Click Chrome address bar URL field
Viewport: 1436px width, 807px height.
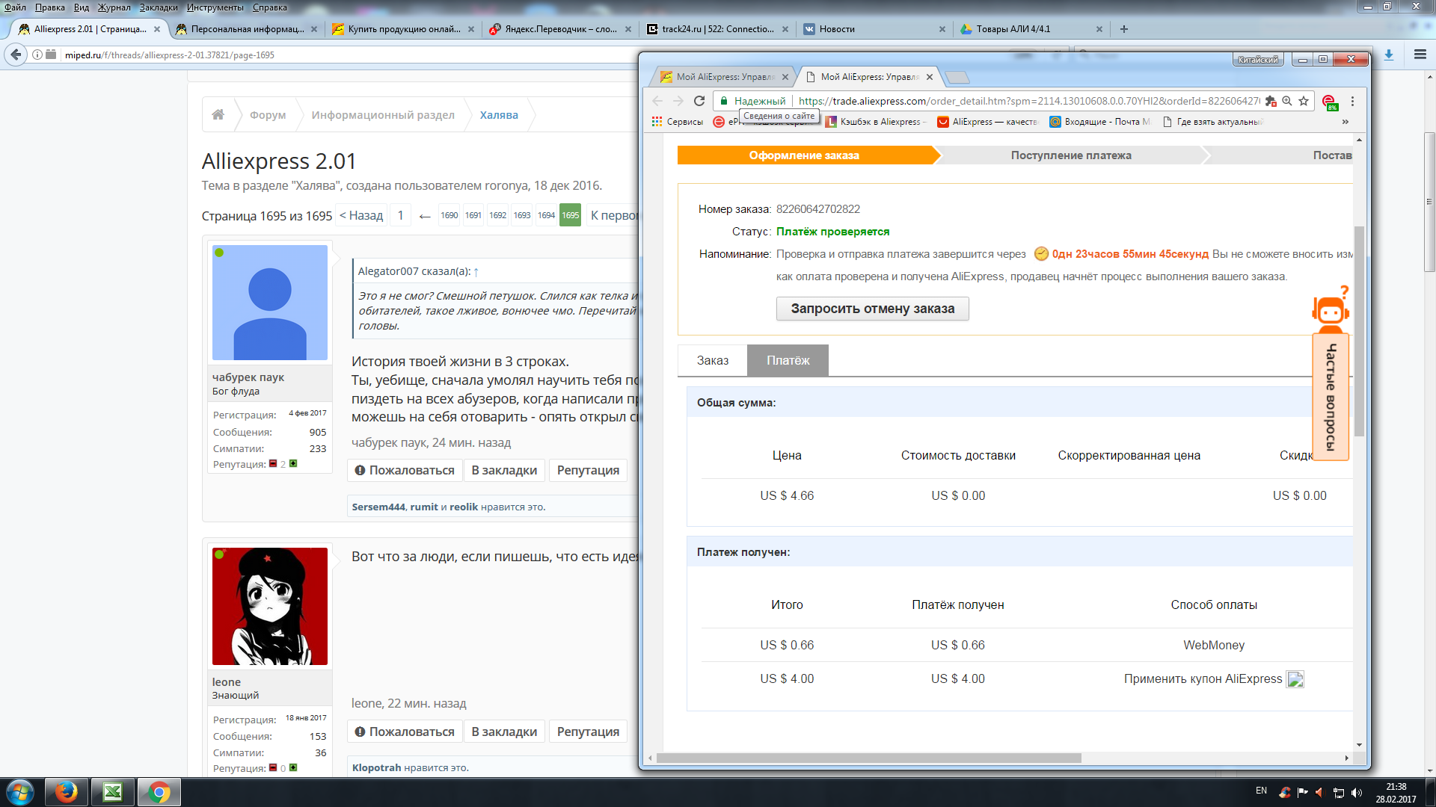(1028, 101)
